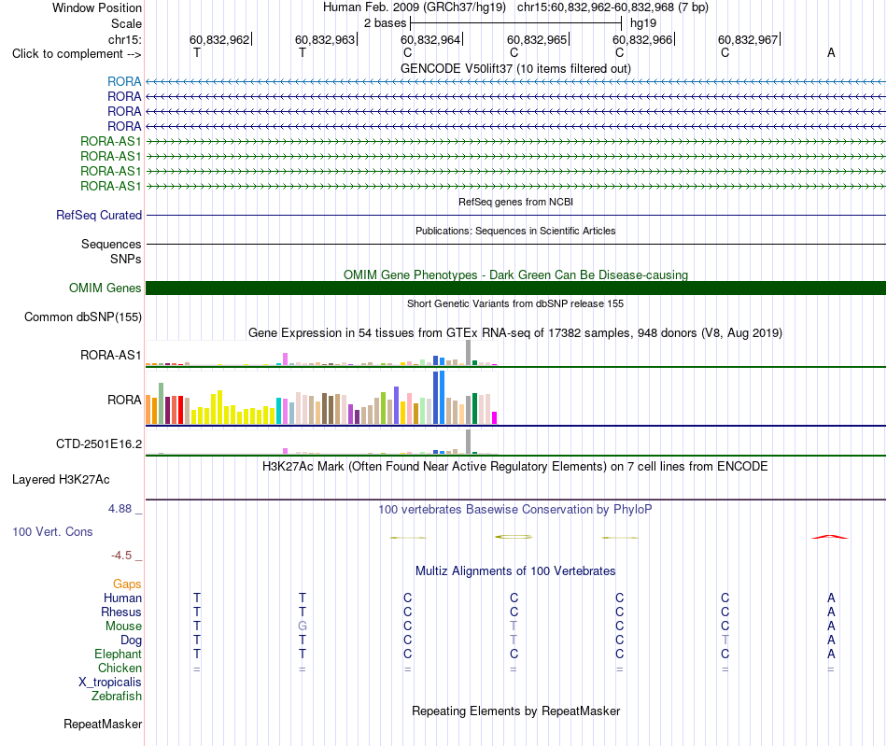Image resolution: width=887 pixels, height=746 pixels.
Task: Open the GENCODE V50lift37 track title
Action: [x=515, y=68]
